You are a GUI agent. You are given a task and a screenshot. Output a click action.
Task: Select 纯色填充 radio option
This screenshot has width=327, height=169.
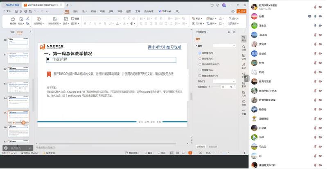[200, 53]
